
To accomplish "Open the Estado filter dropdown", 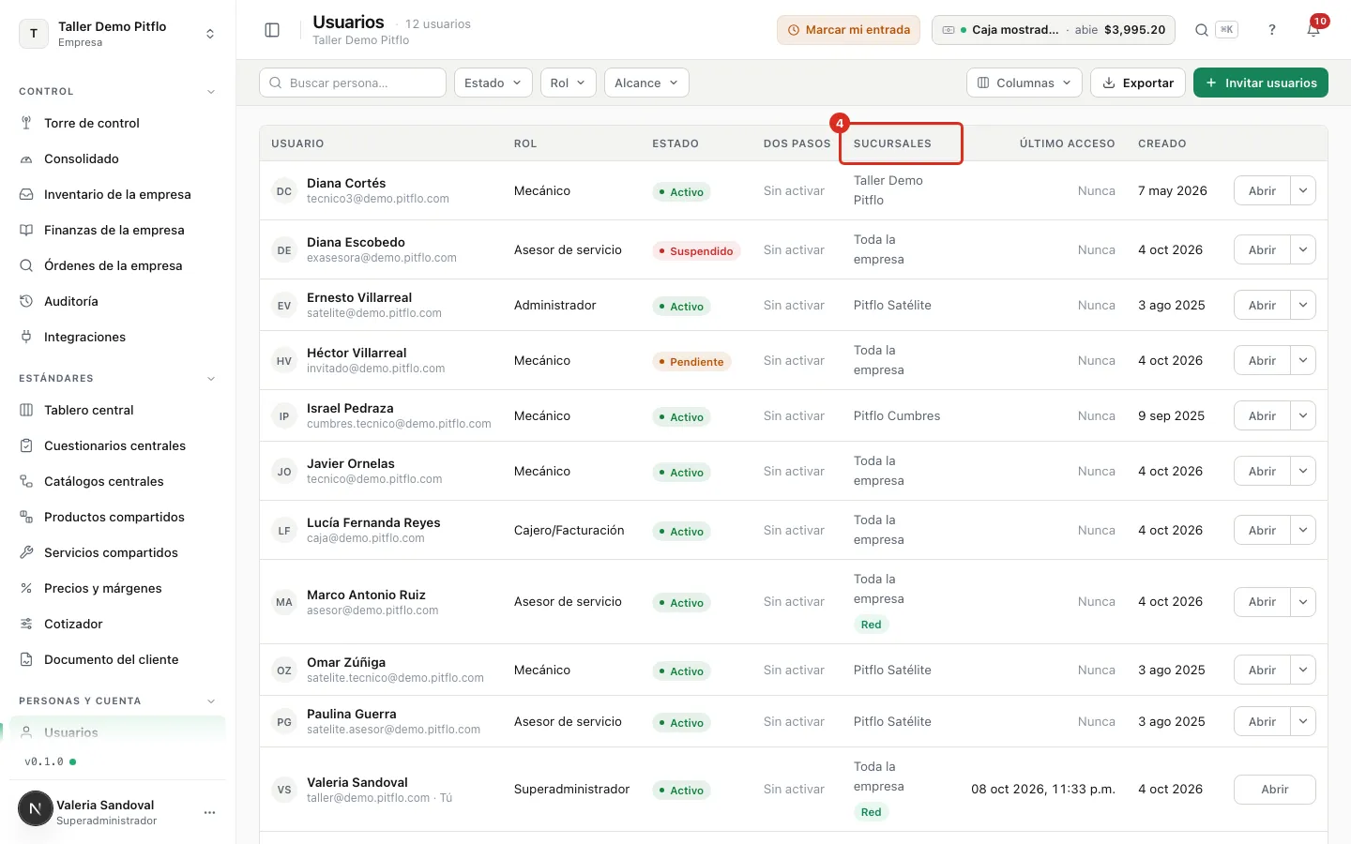I will coord(493,83).
